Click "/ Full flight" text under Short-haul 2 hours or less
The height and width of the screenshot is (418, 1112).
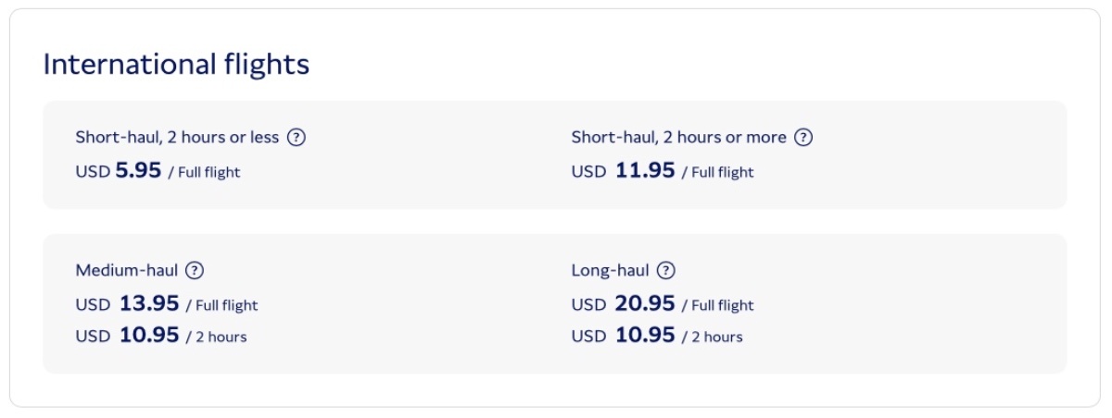[x=204, y=172]
